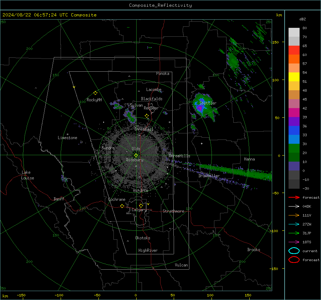Image resolution: width=321 pixels, height=300 pixels.
Task: Click the Sylvan label
Action: click(x=136, y=105)
